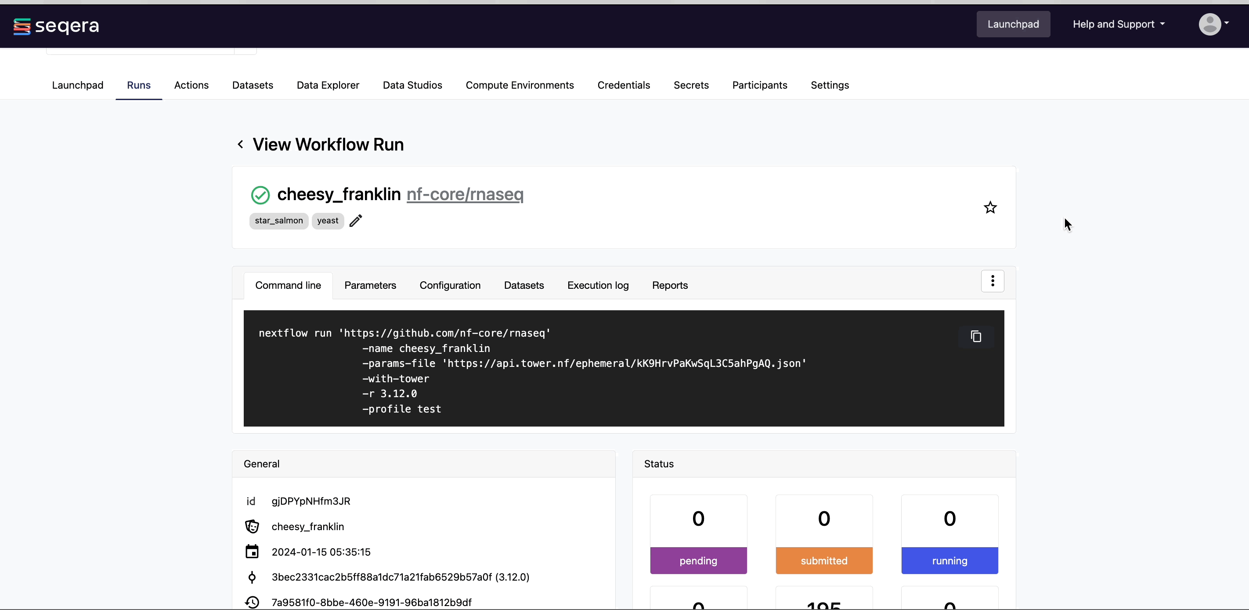The height and width of the screenshot is (610, 1249).
Task: Open Data Explorer in workspace navigation
Action: click(x=328, y=85)
